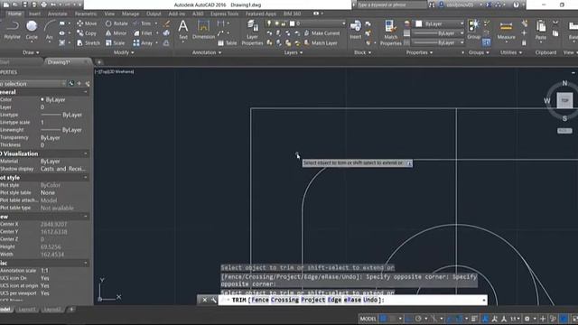Expand the Block panel dropdown
This screenshot has height=325, width=578.
(363, 52)
